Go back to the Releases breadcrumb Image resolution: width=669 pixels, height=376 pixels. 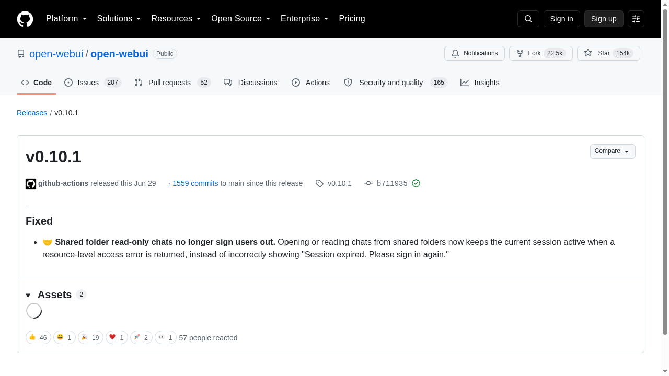[x=32, y=113]
